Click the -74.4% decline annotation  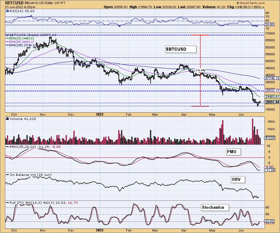pos(200,70)
